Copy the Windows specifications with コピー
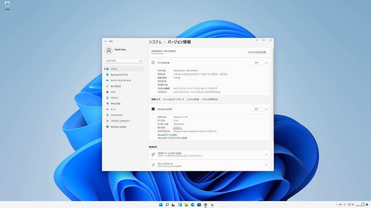 (x=257, y=109)
